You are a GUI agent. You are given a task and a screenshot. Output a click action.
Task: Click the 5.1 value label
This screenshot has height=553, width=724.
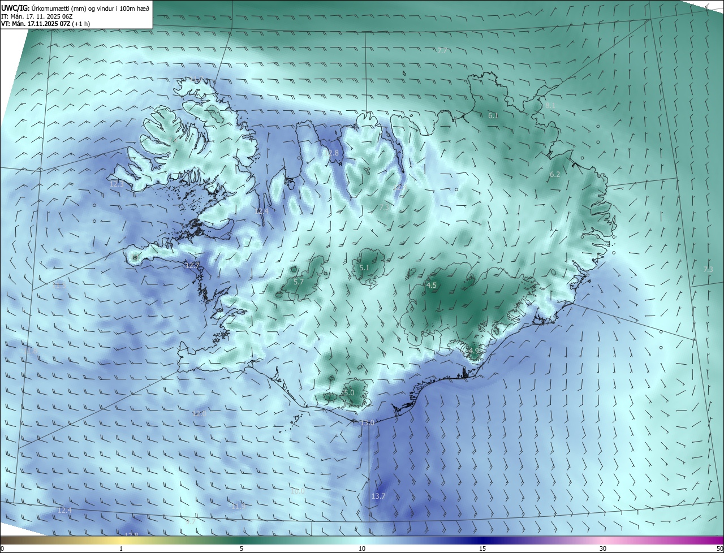[x=364, y=268]
